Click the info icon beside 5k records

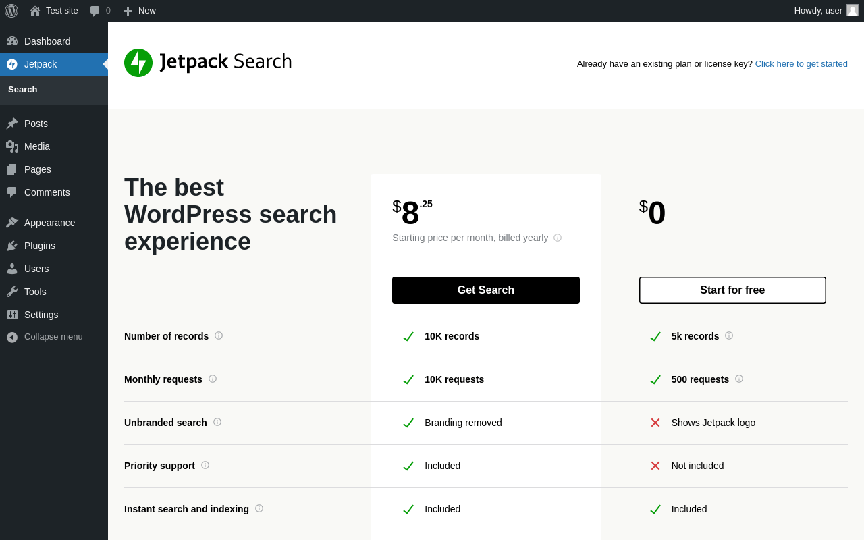729,335
